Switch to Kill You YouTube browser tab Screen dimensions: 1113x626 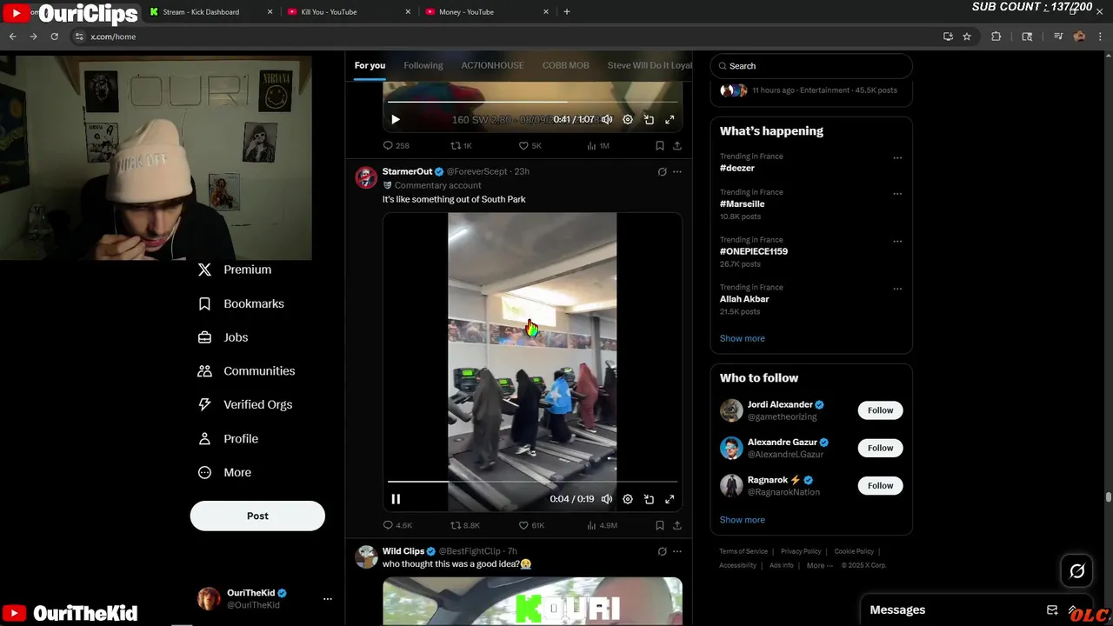[x=348, y=12]
